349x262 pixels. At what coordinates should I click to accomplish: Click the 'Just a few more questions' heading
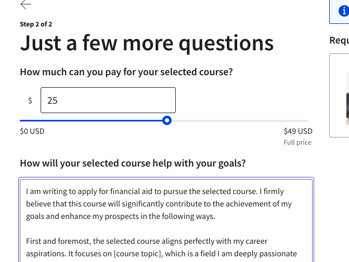coord(147,43)
